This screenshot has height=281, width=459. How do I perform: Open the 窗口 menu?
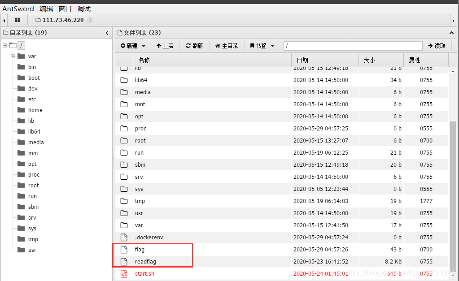click(65, 9)
